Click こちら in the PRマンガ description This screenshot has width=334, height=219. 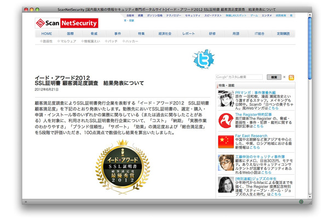click(x=273, y=108)
